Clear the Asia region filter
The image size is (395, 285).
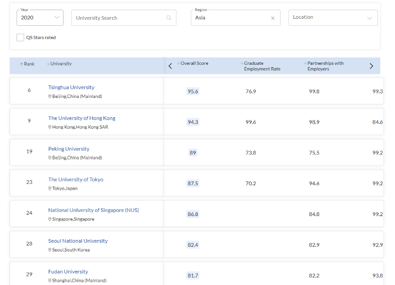(x=273, y=18)
